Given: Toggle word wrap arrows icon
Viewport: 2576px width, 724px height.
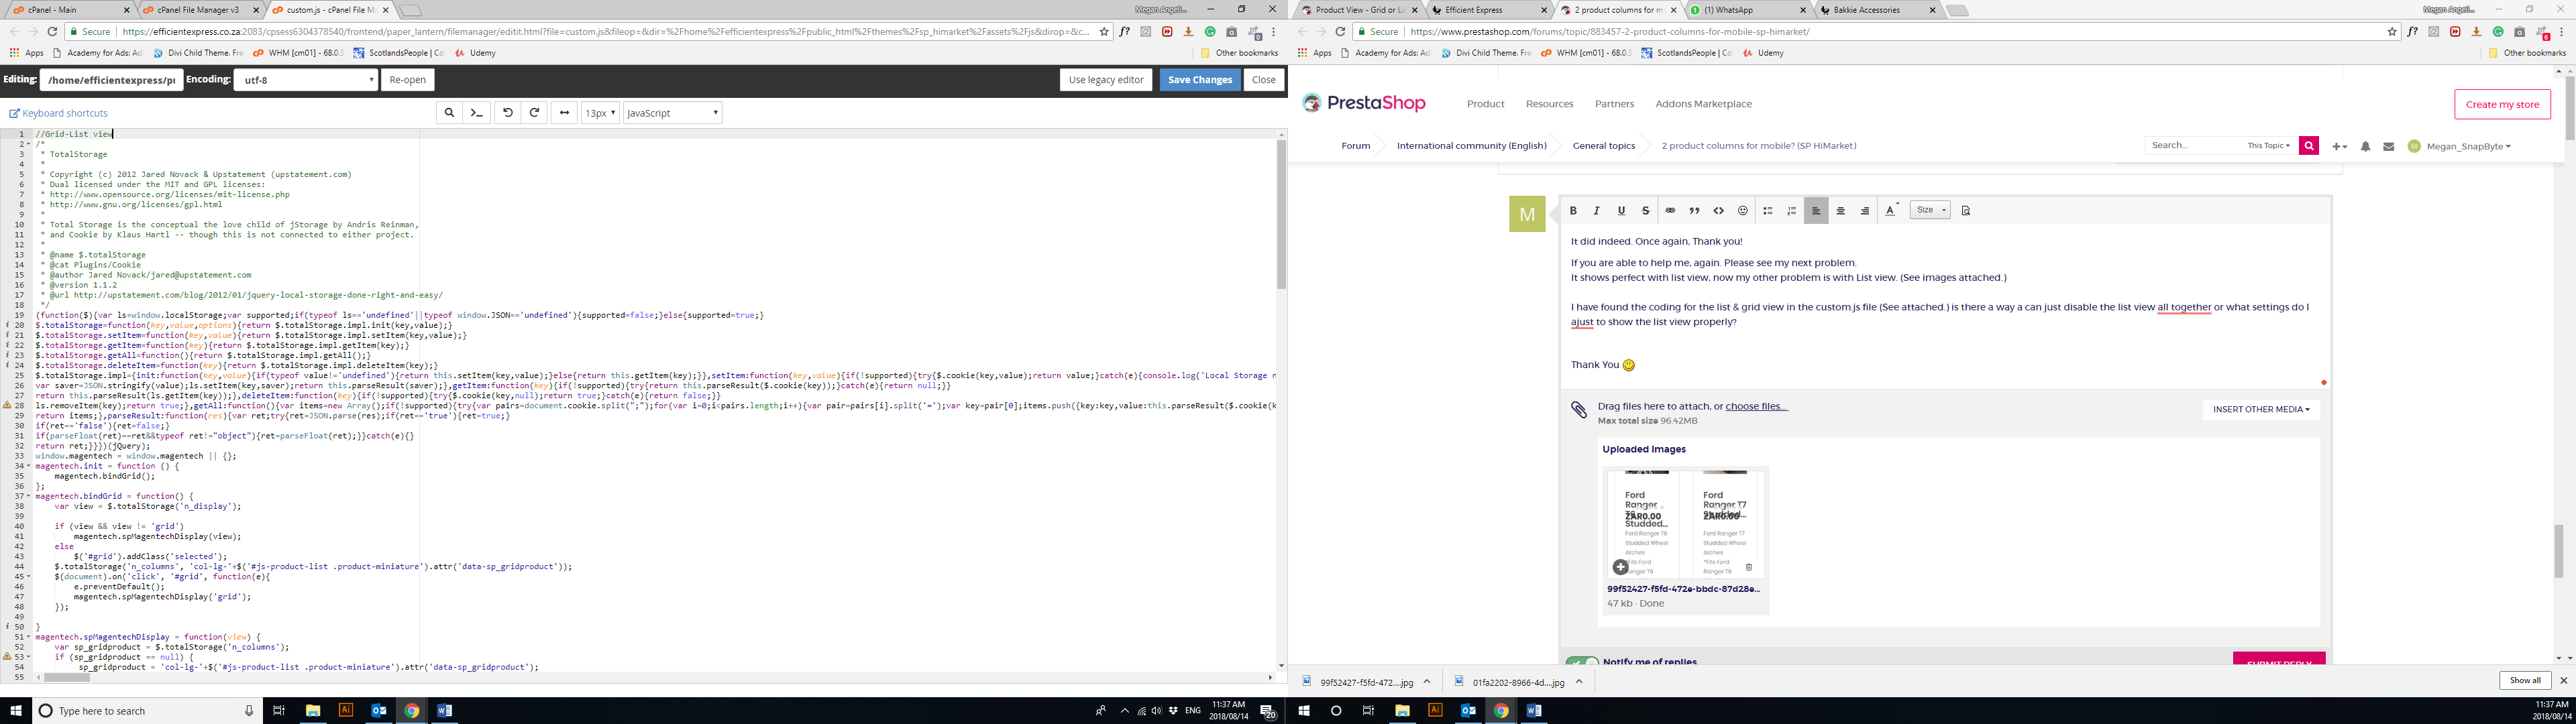Looking at the screenshot, I should pos(564,113).
